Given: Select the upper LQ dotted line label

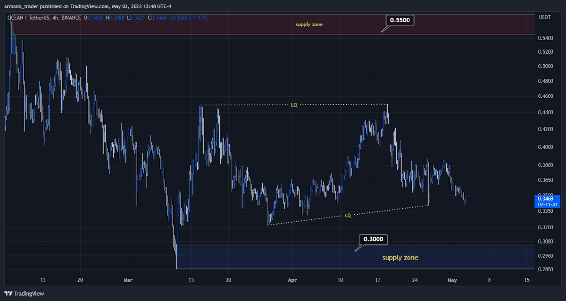Looking at the screenshot, I should (294, 105).
